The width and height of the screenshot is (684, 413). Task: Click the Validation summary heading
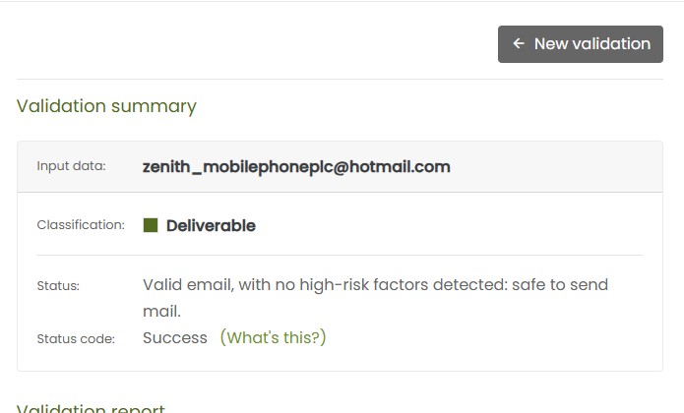click(106, 106)
